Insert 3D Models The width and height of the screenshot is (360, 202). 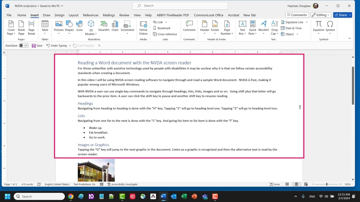(x=91, y=28)
